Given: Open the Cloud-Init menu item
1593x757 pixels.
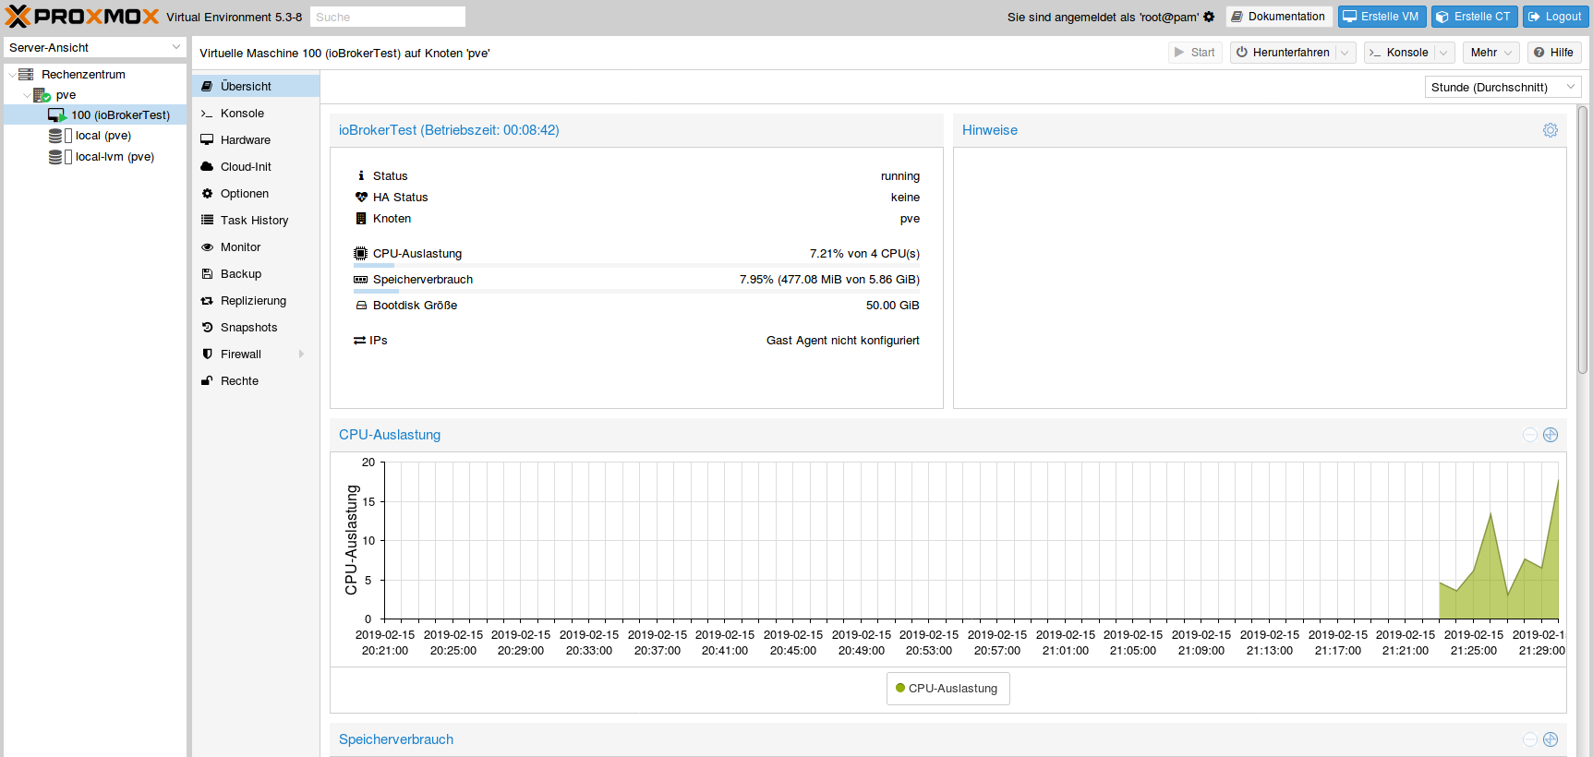Looking at the screenshot, I should tap(256, 167).
